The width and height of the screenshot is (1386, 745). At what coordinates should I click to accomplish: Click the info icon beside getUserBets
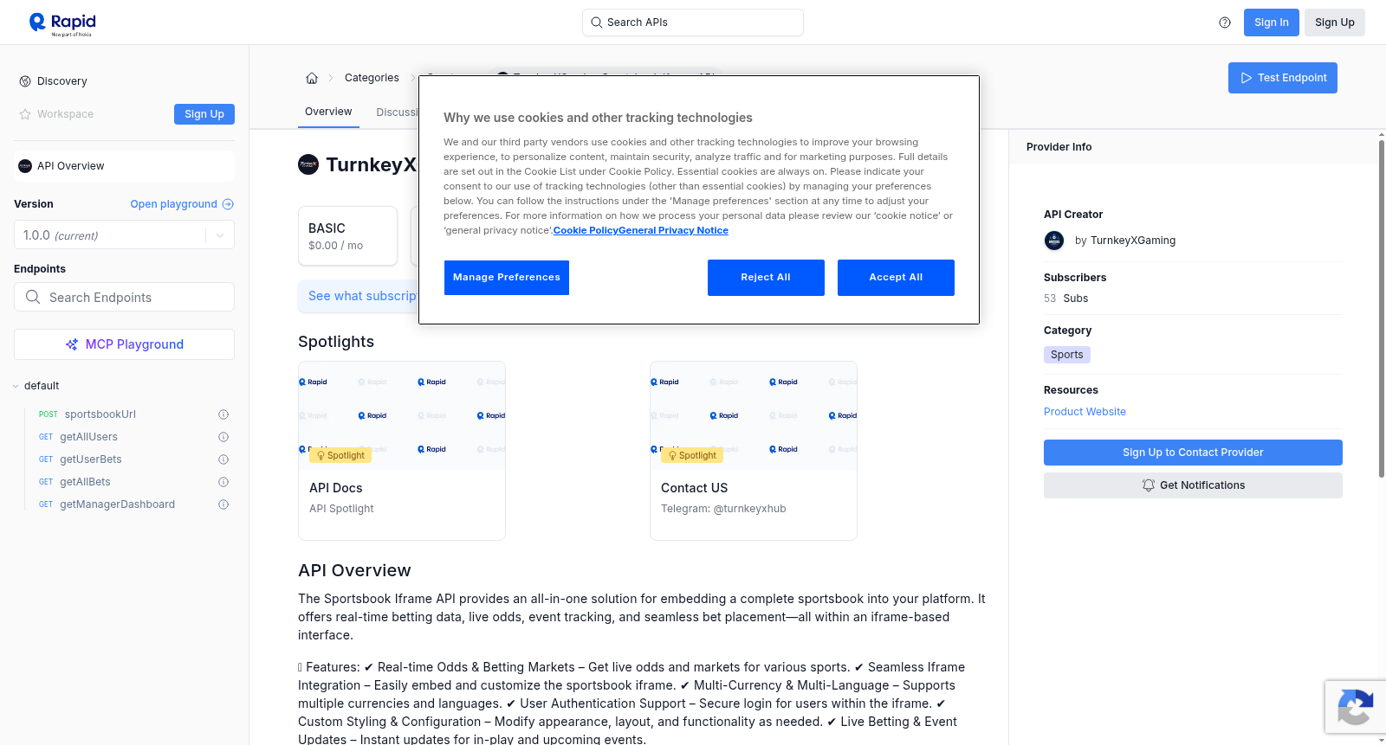point(223,459)
